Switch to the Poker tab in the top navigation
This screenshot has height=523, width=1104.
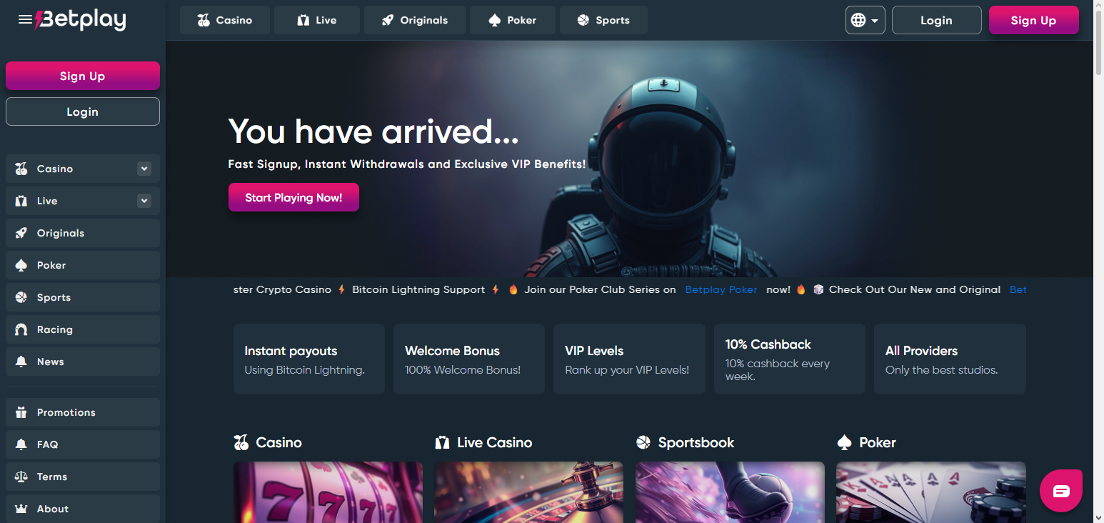coord(513,20)
